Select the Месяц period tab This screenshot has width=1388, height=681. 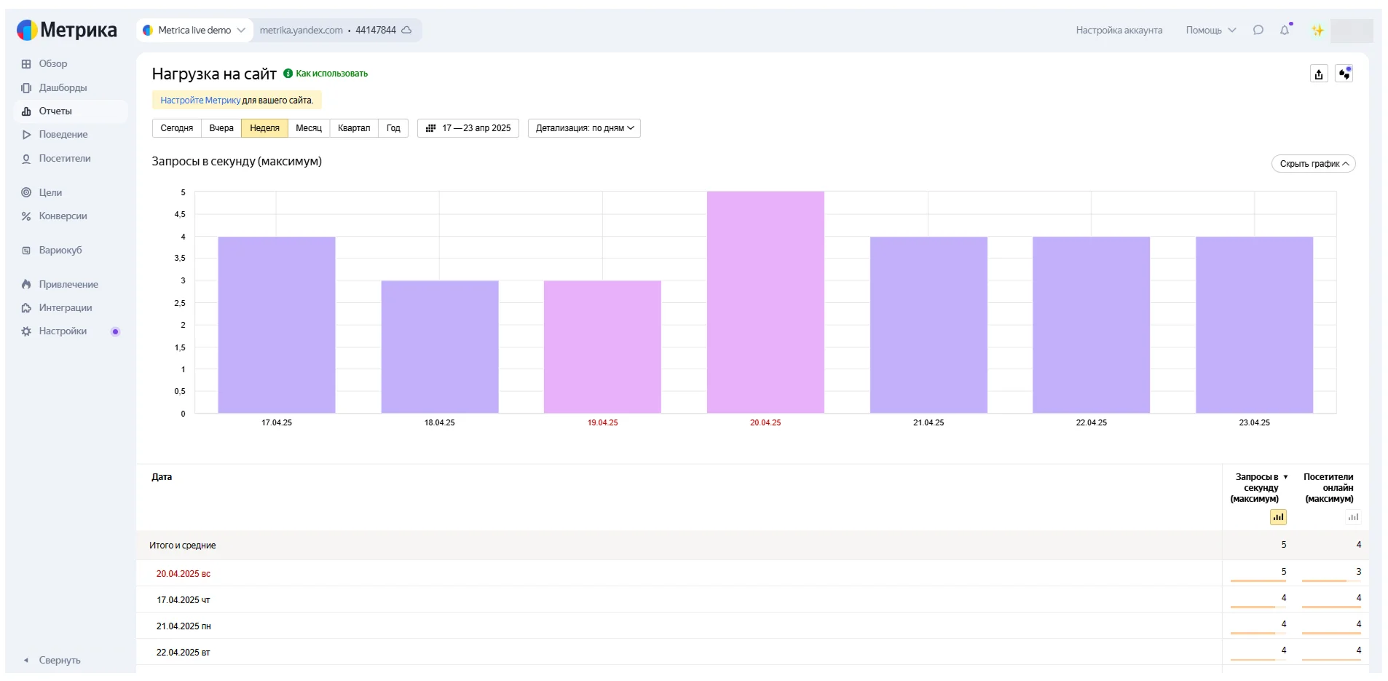tap(308, 128)
